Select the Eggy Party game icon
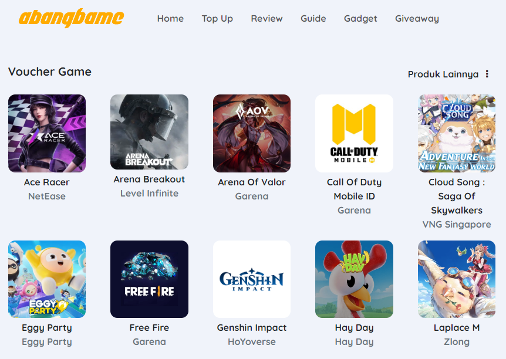 (x=47, y=279)
